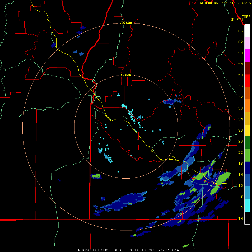Click the '6' legend value
Screen dimensions: 252x252
241,197
